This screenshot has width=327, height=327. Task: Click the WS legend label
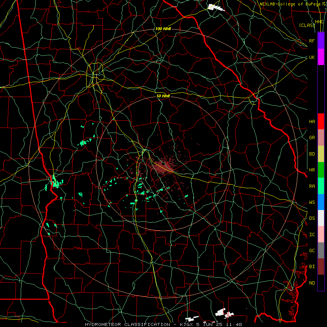(x=312, y=202)
